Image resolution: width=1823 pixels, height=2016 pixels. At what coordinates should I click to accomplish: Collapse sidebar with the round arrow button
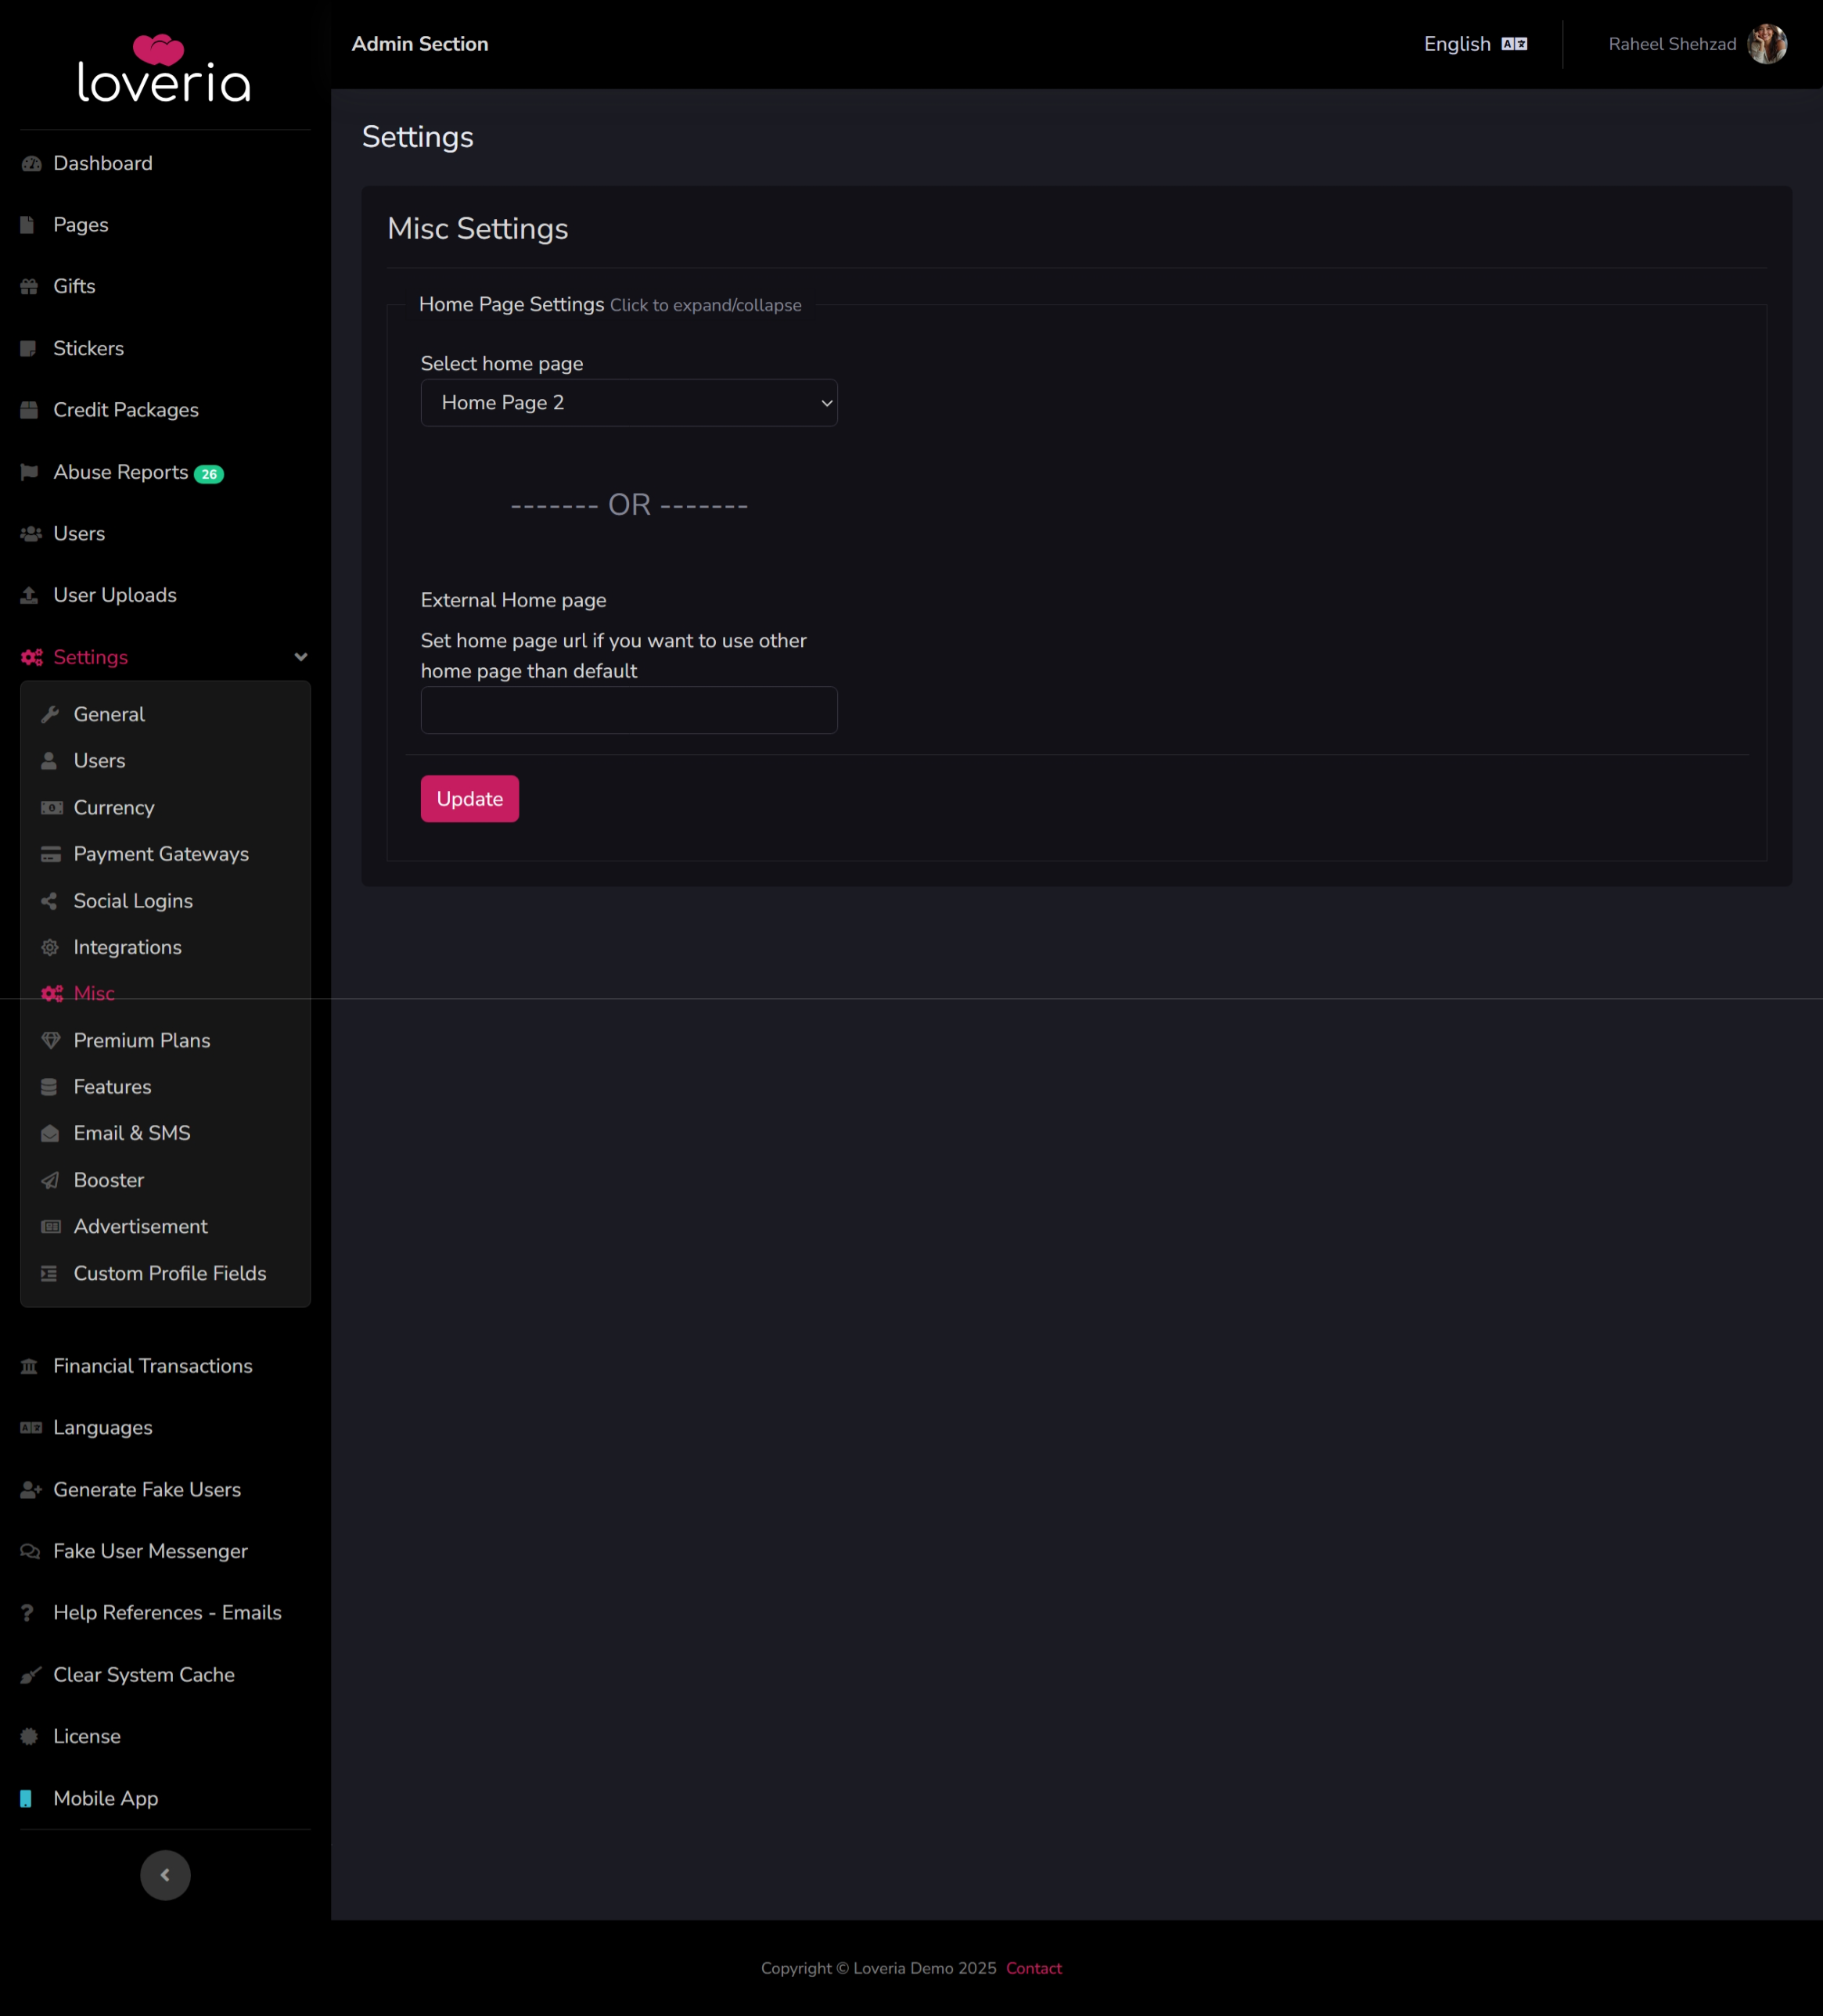click(165, 1875)
